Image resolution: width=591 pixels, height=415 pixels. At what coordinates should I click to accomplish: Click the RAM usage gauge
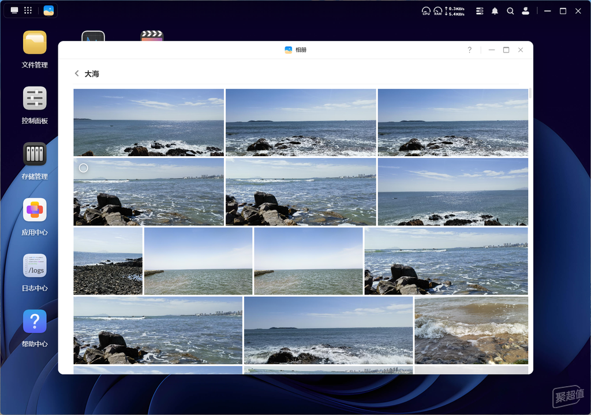pos(438,11)
